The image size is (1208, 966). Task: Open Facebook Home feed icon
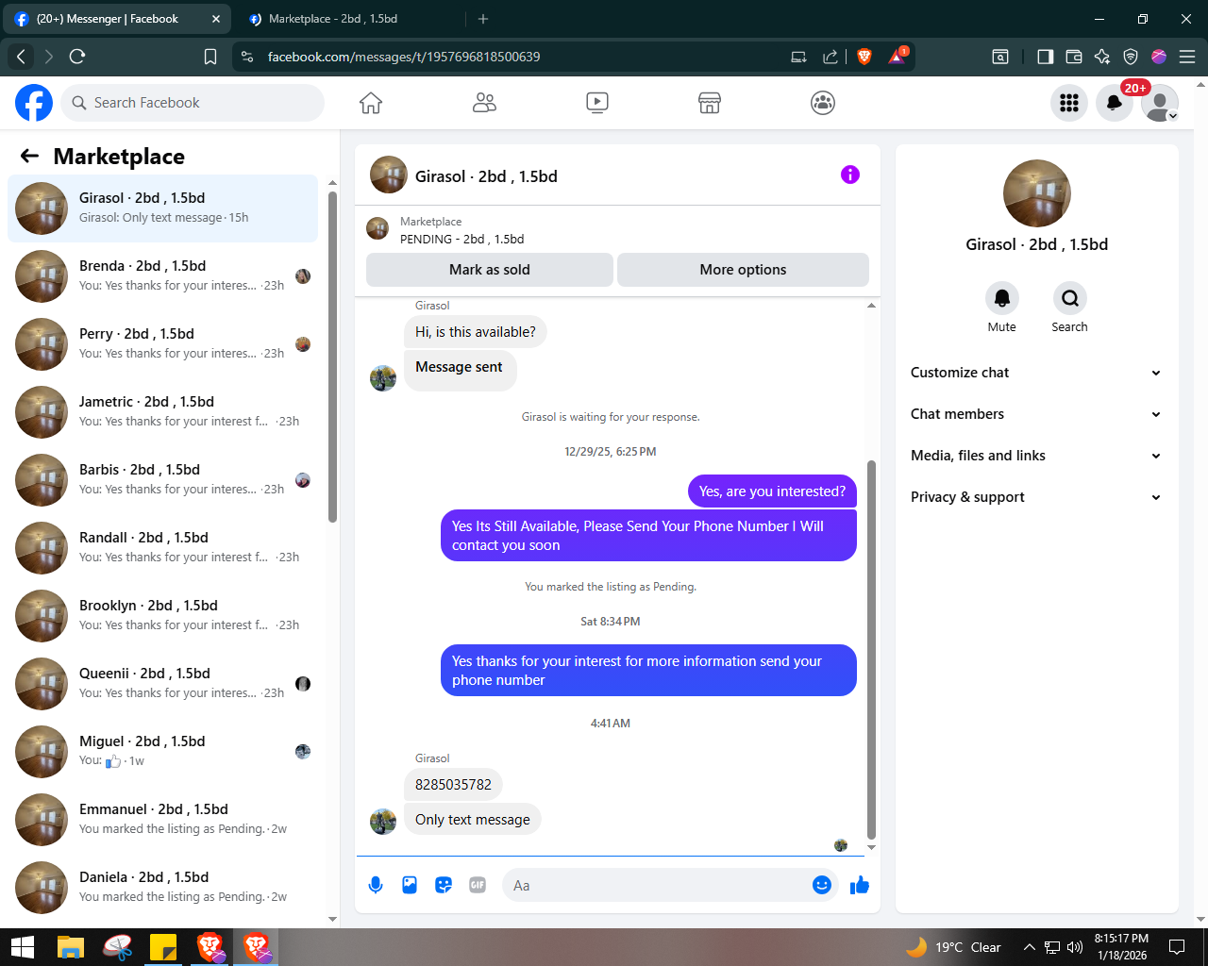pos(371,103)
